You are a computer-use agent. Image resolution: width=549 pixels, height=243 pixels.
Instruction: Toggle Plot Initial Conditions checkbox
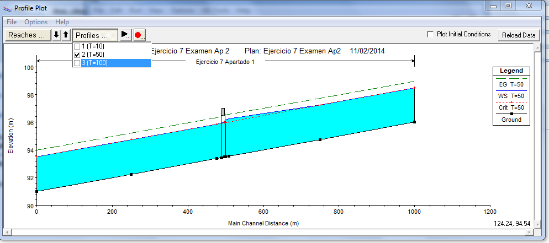[430, 34]
